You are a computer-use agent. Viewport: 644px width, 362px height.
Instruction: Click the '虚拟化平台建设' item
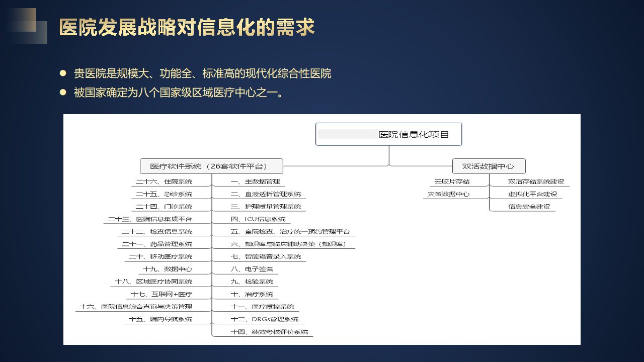coord(532,194)
